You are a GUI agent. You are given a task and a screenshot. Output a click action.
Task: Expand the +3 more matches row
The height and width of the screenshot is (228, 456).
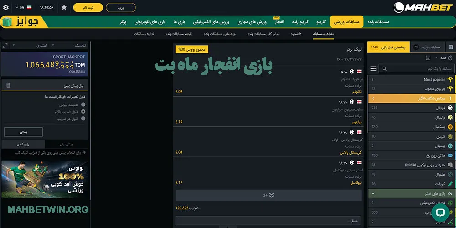pyautogui.click(x=268, y=195)
